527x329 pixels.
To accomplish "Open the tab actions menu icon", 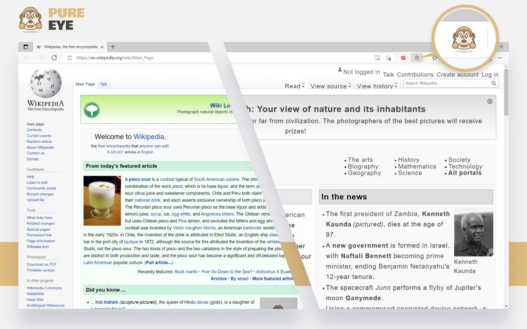I will point(26,47).
